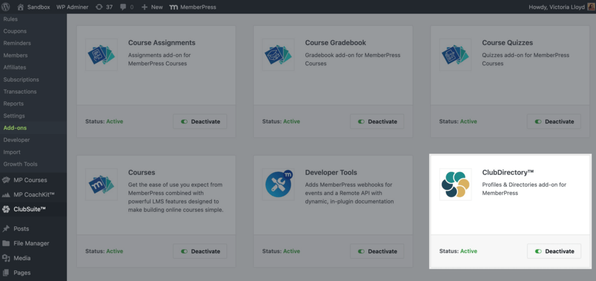Screen dimensions: 596x281
Task: Open MP Courses menu label
Action: pyautogui.click(x=30, y=180)
